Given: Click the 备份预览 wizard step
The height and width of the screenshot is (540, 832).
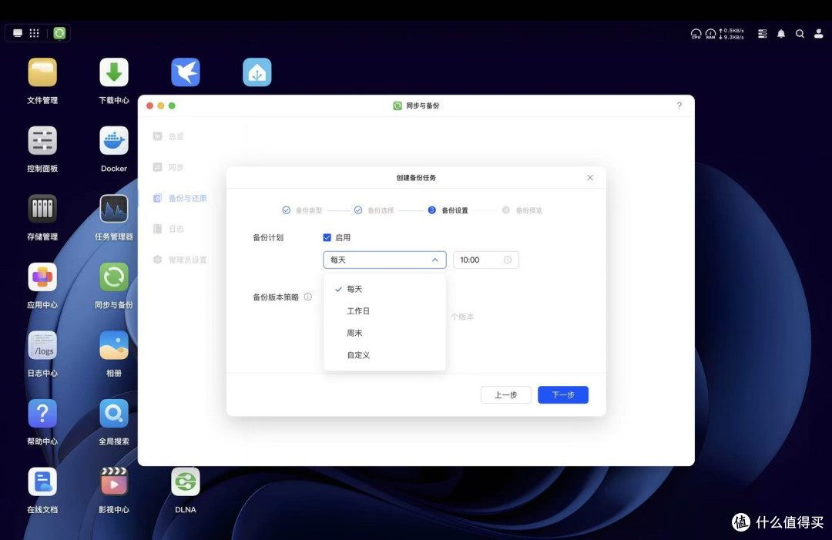Looking at the screenshot, I should coord(522,210).
